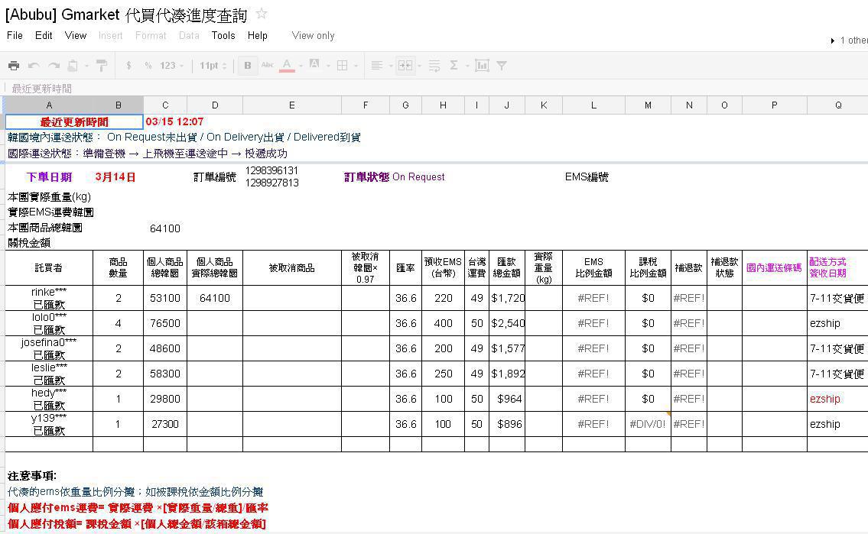Toggle the merge cells button
868x534 pixels.
(405, 66)
